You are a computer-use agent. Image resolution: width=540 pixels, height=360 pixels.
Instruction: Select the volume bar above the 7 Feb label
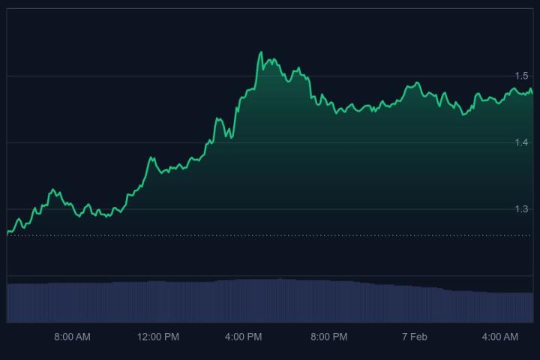[x=414, y=304]
